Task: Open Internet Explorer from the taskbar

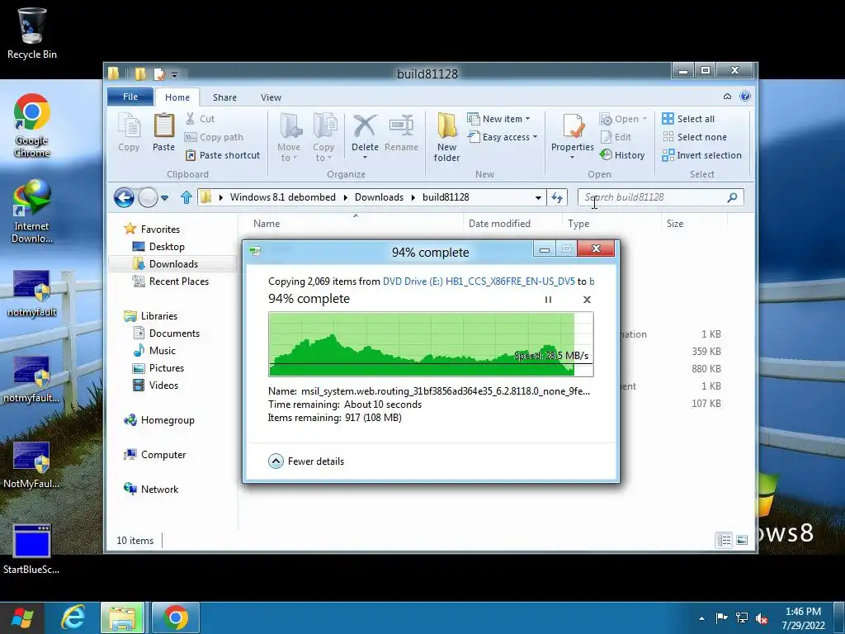Action: [x=73, y=617]
